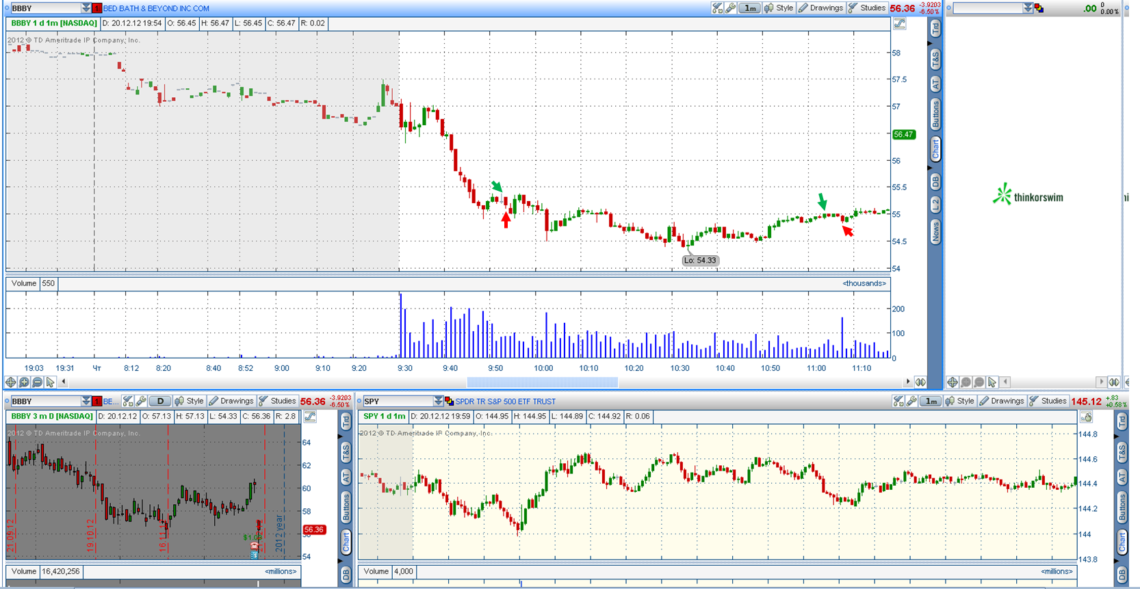The width and height of the screenshot is (1140, 589).
Task: Click multicolor link icon in right panel
Action: click(1039, 8)
